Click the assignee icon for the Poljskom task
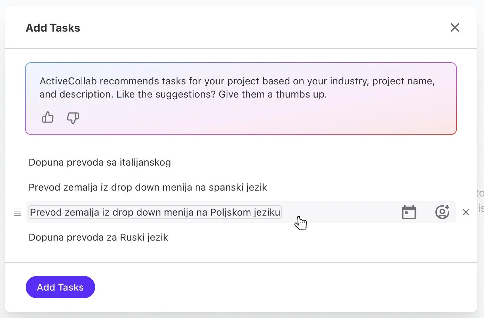Image resolution: width=484 pixels, height=318 pixels. coord(442,212)
